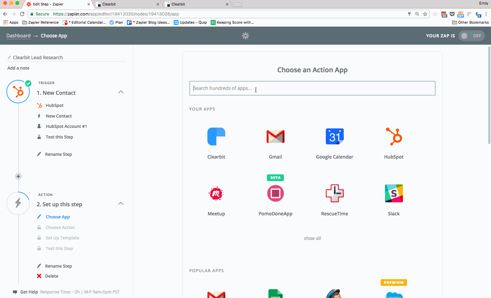The width and height of the screenshot is (491, 298).
Task: Click Rename Step under the action
Action: pyautogui.click(x=58, y=266)
